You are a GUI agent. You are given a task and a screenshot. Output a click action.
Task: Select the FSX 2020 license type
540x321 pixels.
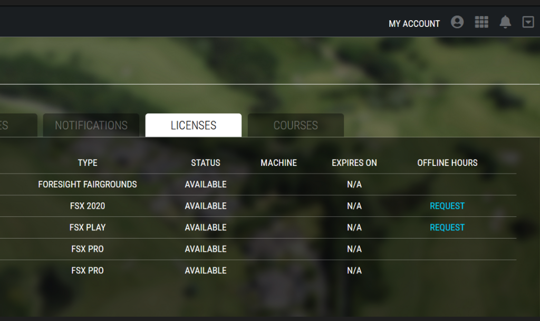coord(88,206)
